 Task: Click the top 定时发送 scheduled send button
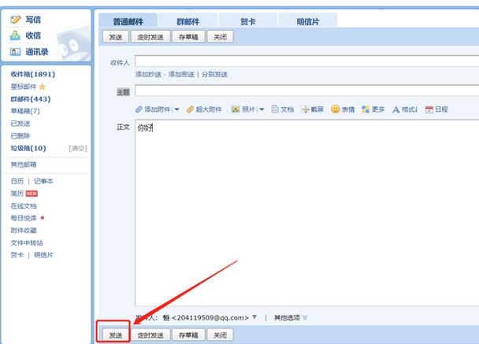click(150, 37)
